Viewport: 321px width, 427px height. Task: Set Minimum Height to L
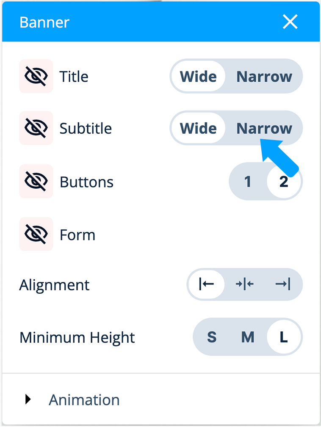[284, 337]
